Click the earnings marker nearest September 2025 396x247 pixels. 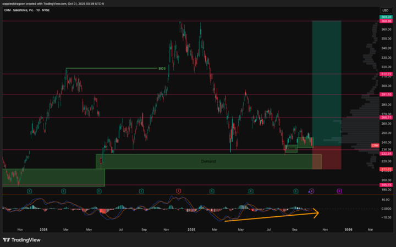pos(296,190)
